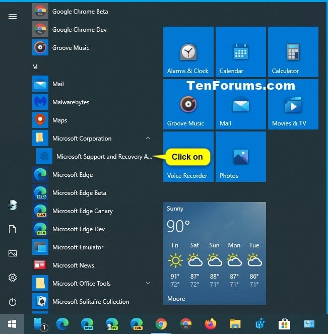Switch to Google Chrome in taskbar

(161, 324)
